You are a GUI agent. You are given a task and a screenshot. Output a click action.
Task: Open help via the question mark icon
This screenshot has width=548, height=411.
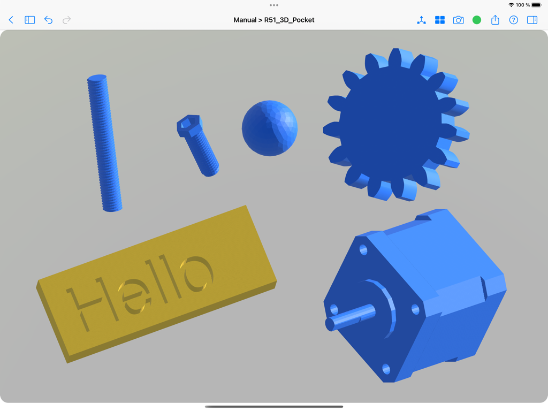[514, 20]
